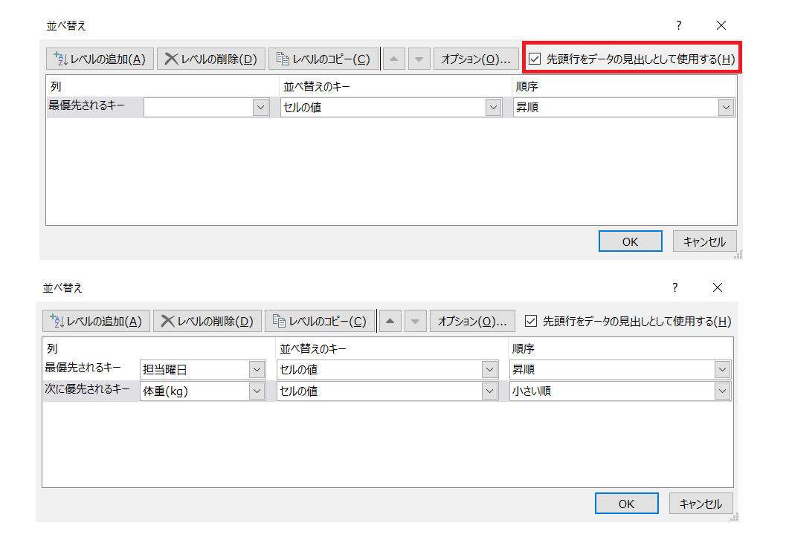Open the empty 最優先されるキー column dropdown

(260, 108)
